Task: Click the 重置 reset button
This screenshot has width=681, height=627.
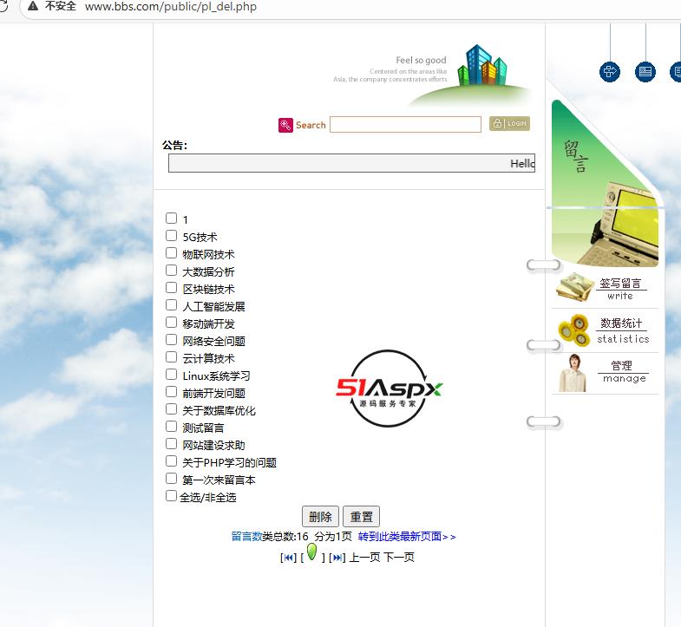Action: pyautogui.click(x=362, y=517)
